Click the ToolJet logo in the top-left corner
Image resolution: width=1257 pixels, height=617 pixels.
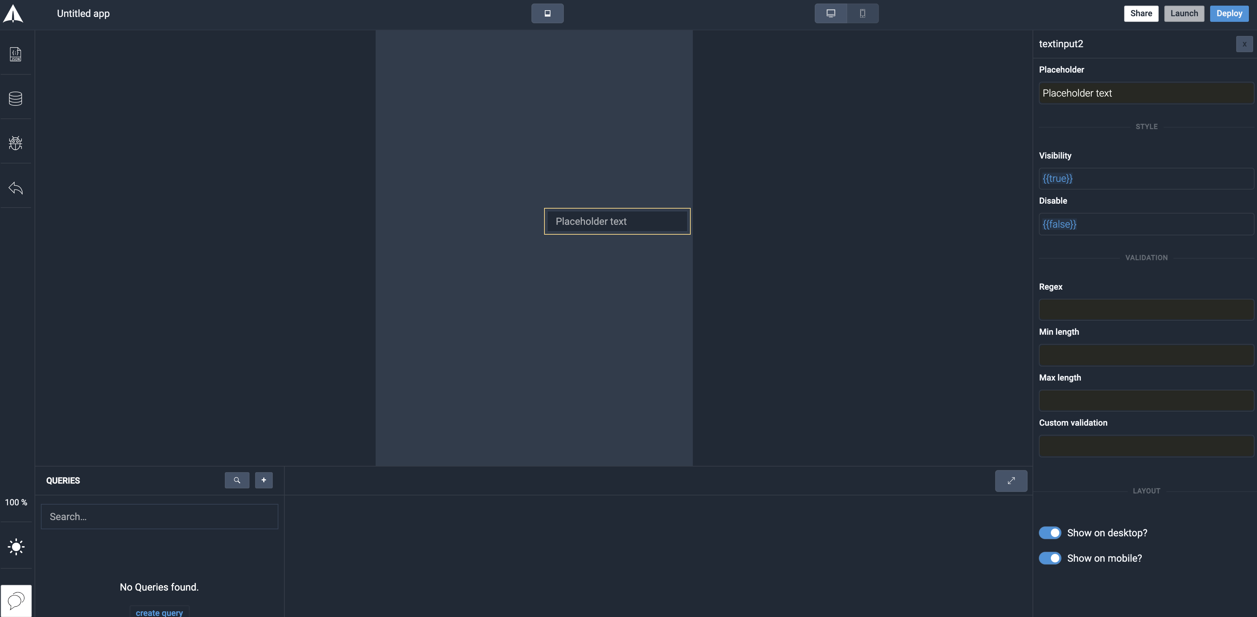[x=13, y=14]
